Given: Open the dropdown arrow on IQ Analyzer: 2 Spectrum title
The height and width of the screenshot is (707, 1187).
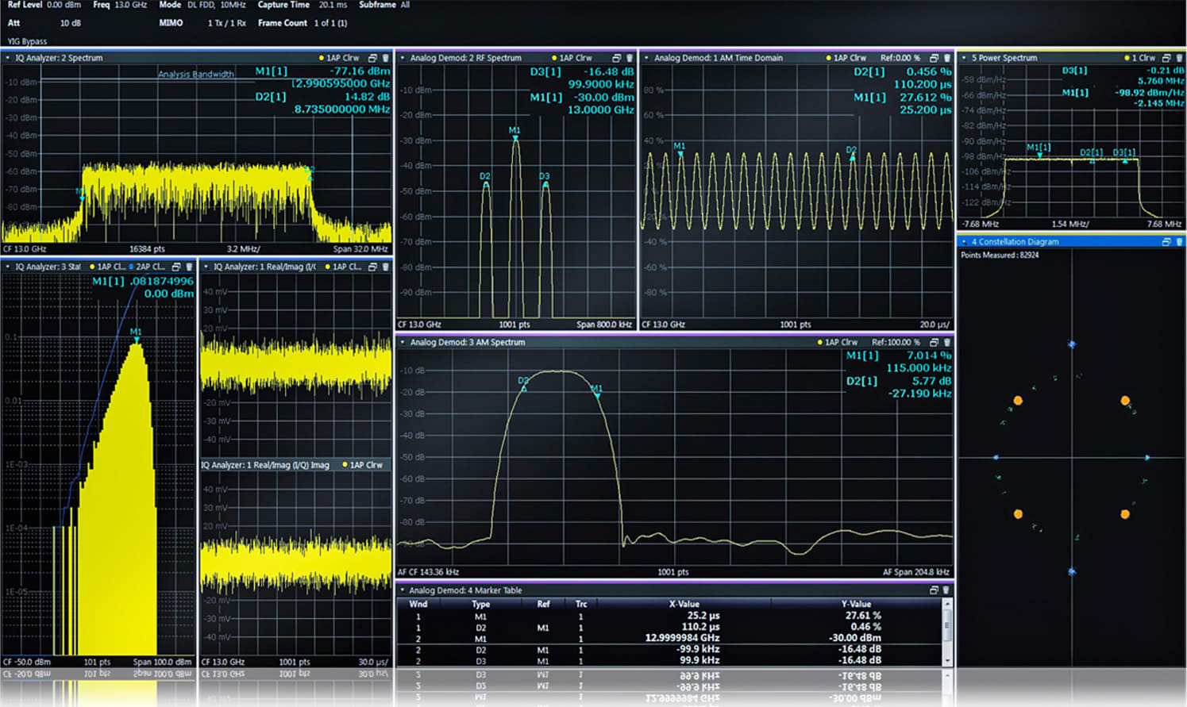Looking at the screenshot, I should click(6, 57).
